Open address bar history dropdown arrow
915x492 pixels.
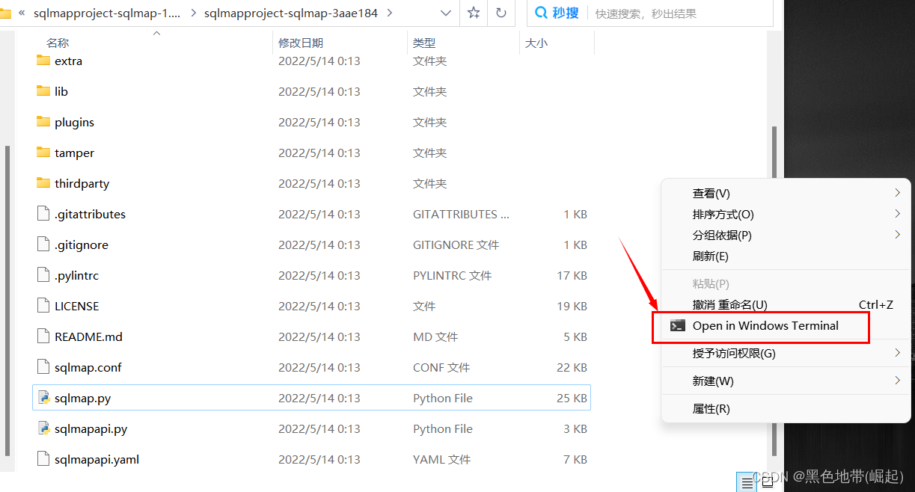pyautogui.click(x=446, y=13)
